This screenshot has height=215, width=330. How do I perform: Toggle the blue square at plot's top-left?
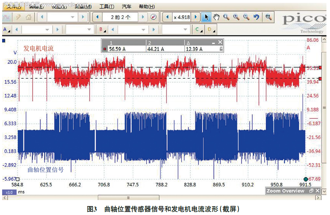(x=4, y=41)
